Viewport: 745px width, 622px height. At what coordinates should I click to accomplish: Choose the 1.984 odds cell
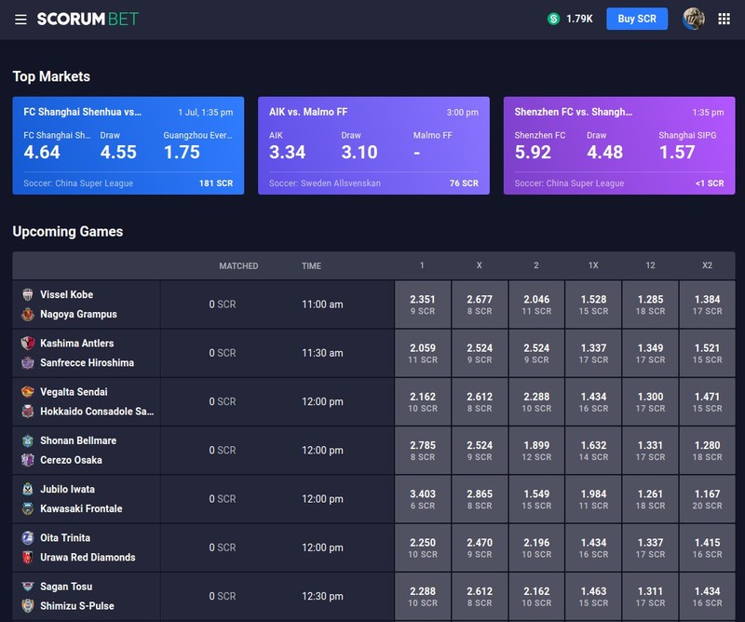[x=593, y=499]
